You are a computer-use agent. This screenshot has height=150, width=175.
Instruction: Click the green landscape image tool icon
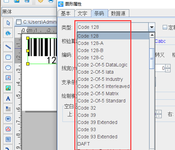tap(8, 88)
